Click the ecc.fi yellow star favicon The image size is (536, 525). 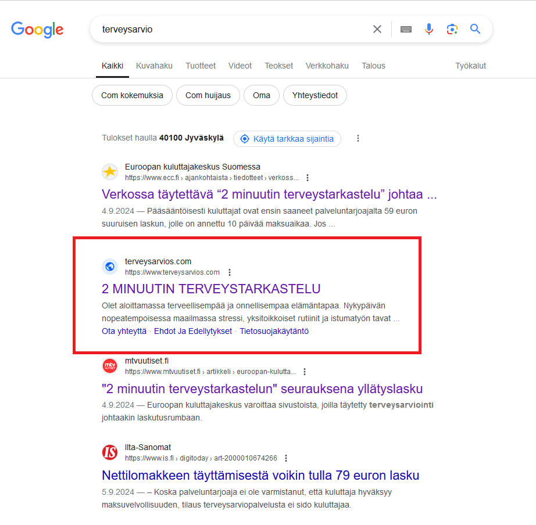[x=110, y=172]
